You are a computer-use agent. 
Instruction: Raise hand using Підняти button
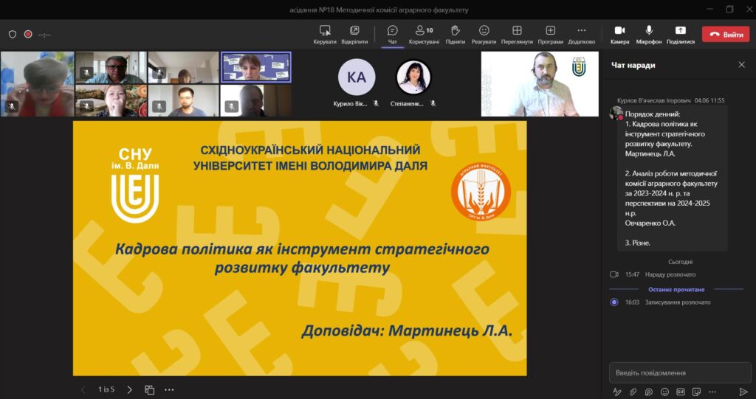pyautogui.click(x=456, y=33)
